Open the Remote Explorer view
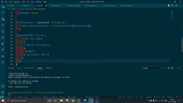The height and width of the screenshot is (103, 183). click(x=3, y=31)
